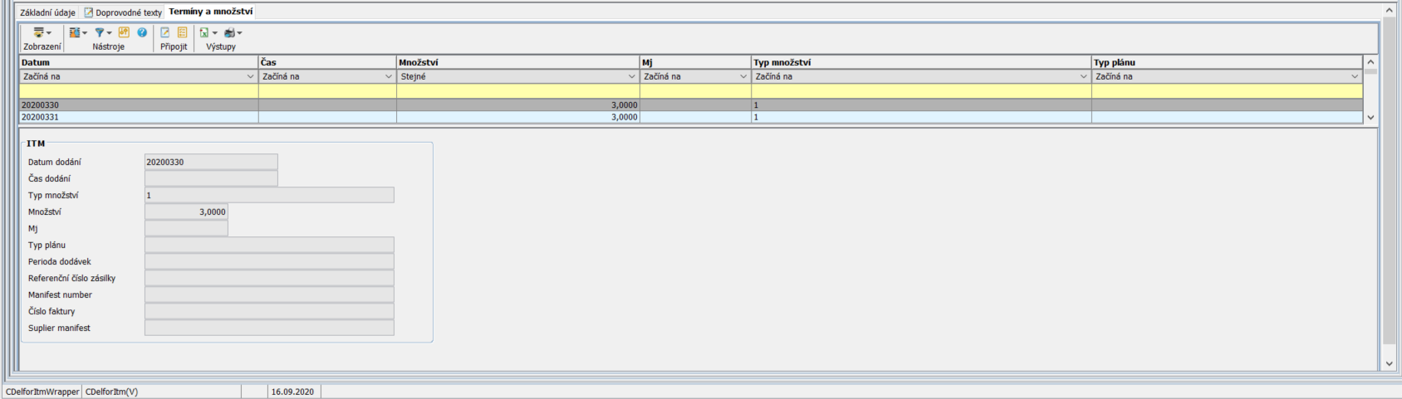This screenshot has height=399, width=1402.
Task: Switch to the Základní údaje tab
Action: tap(47, 12)
